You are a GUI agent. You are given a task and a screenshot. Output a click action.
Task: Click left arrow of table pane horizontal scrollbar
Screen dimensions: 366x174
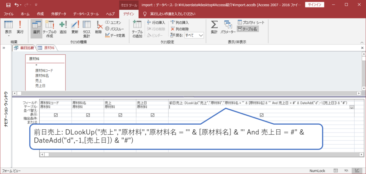15,93
